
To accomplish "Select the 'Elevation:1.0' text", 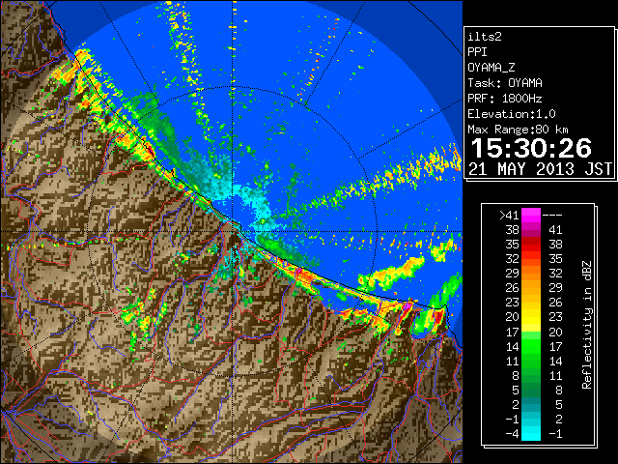I will click(512, 114).
